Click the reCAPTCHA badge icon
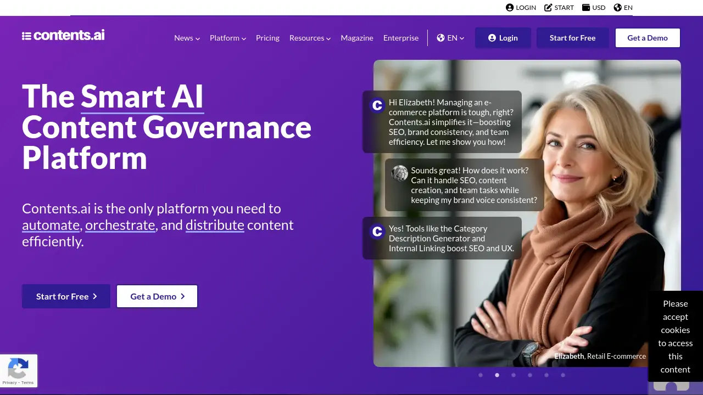Image resolution: width=703 pixels, height=395 pixels. (x=19, y=368)
